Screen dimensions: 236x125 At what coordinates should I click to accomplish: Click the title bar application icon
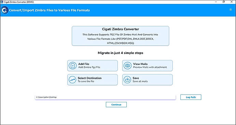2,2
